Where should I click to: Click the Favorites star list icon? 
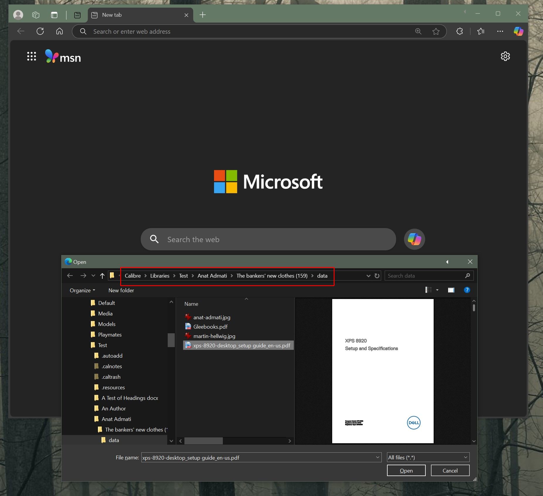coord(481,31)
